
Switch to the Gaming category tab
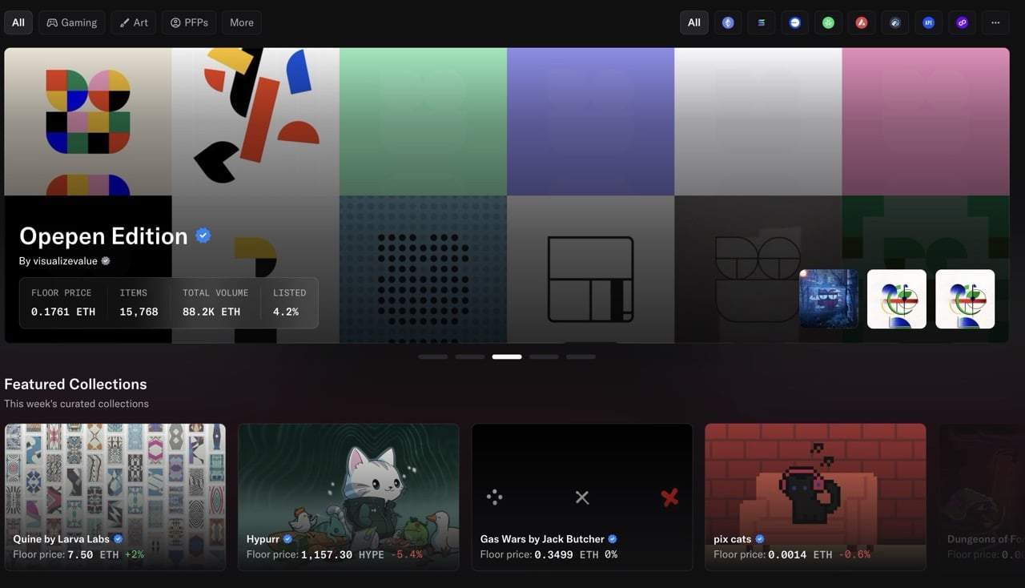coord(71,22)
